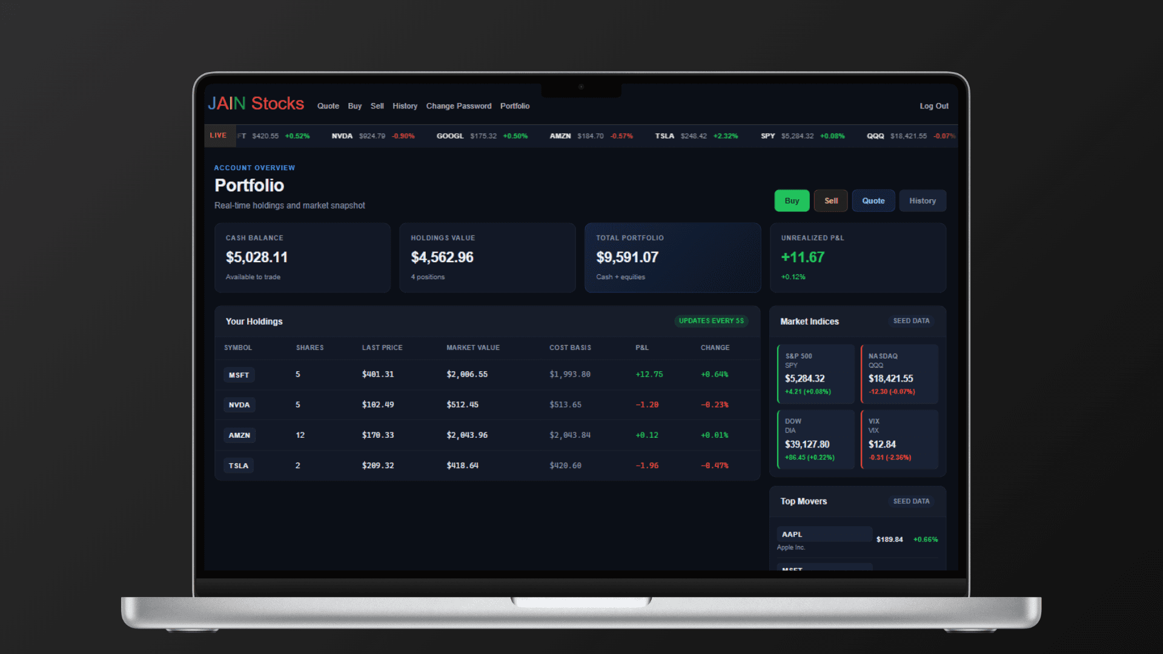
Task: Click the blue Quote button
Action: click(x=873, y=200)
